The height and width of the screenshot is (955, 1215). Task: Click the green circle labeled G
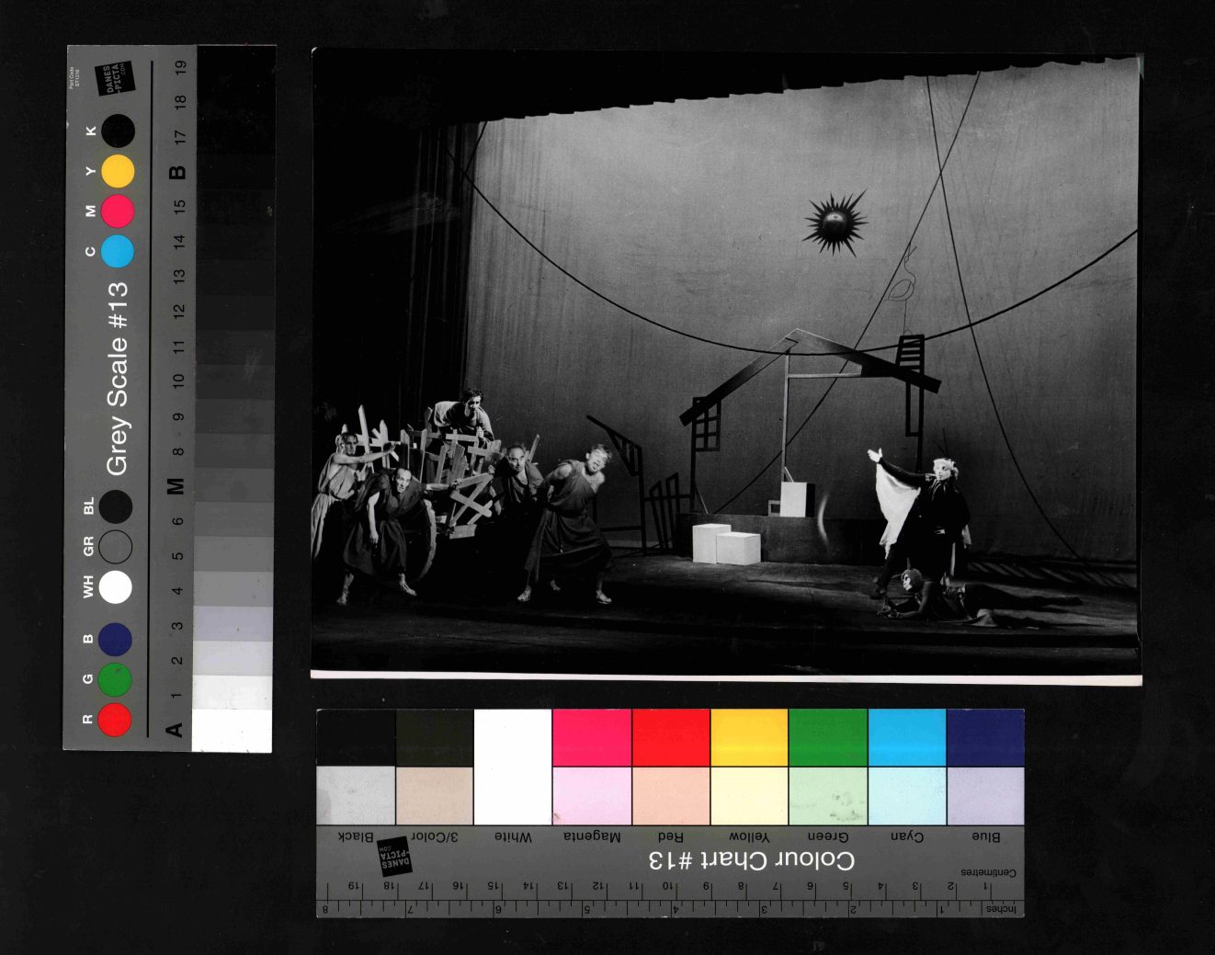point(115,679)
